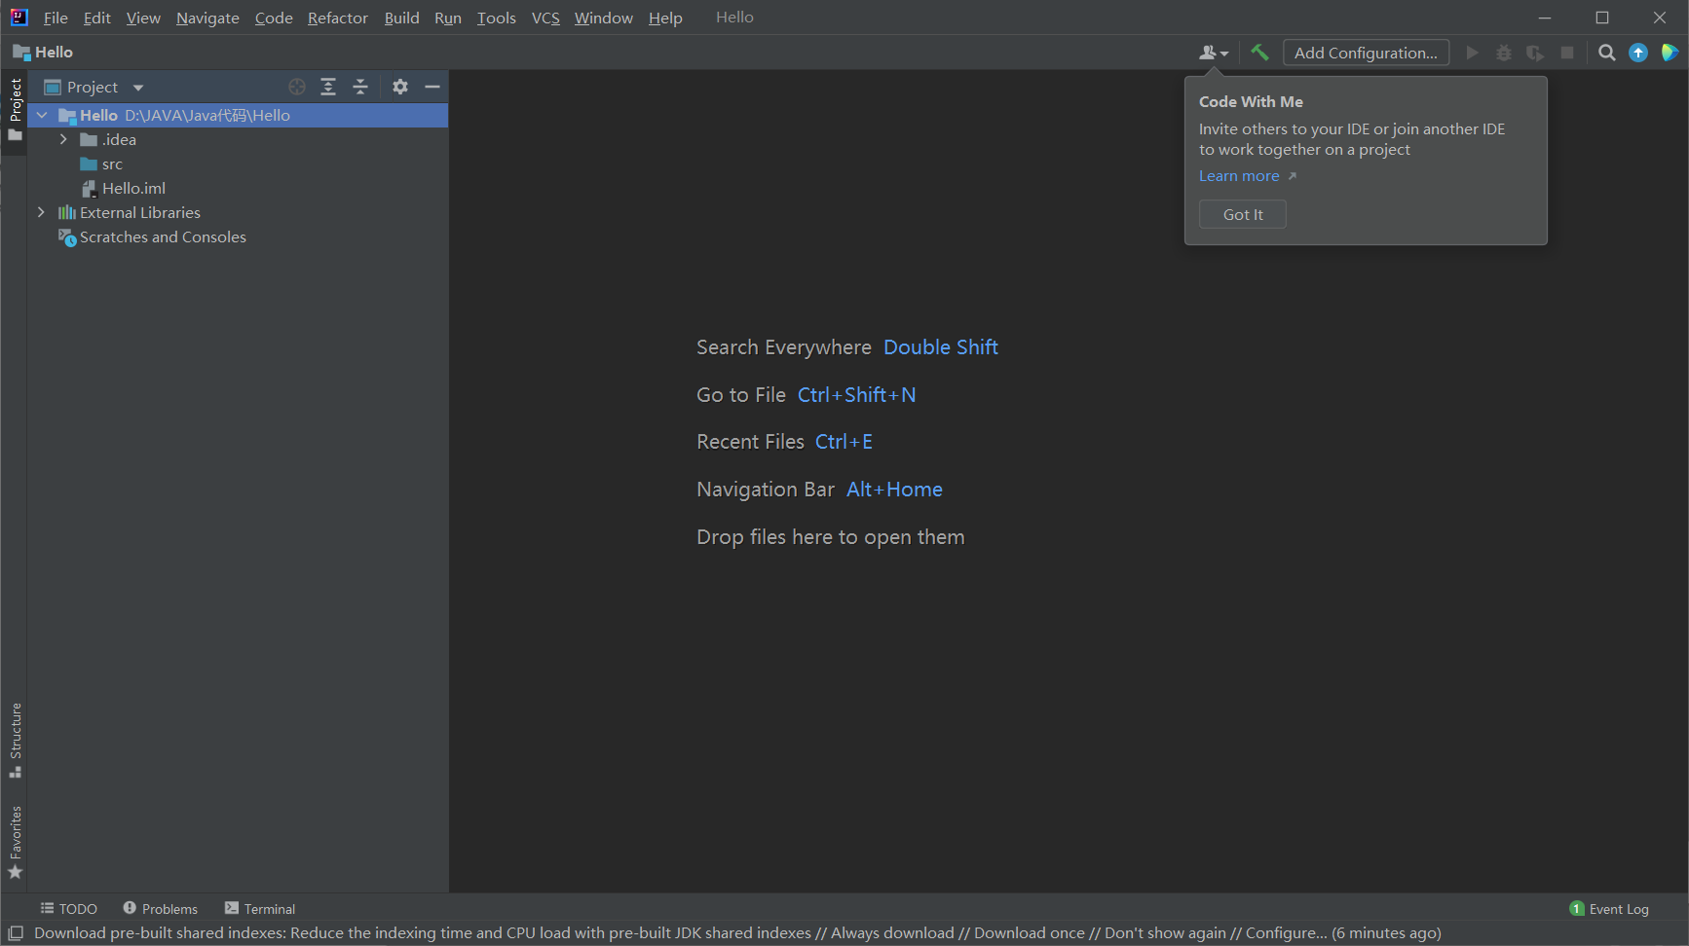Expand External Libraries node

point(41,212)
